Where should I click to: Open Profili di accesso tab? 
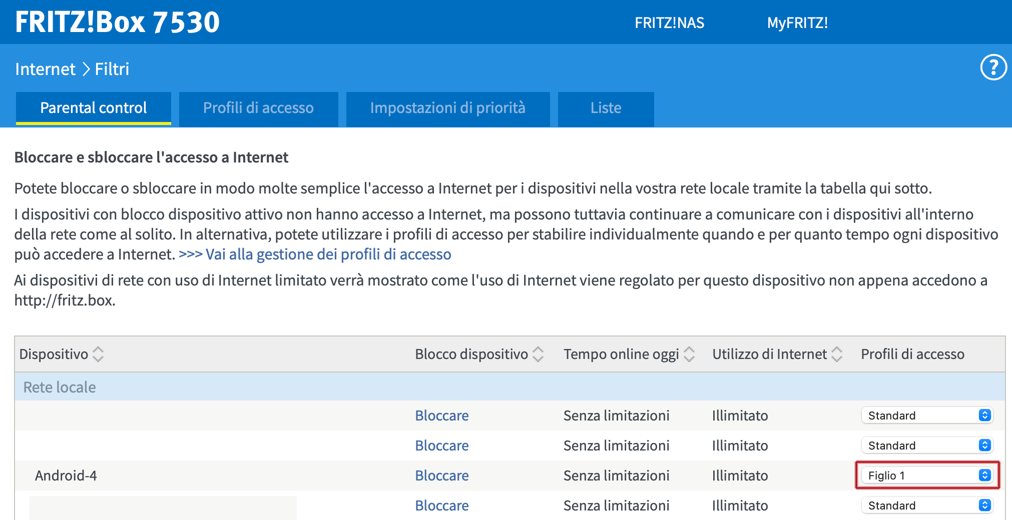tap(258, 108)
